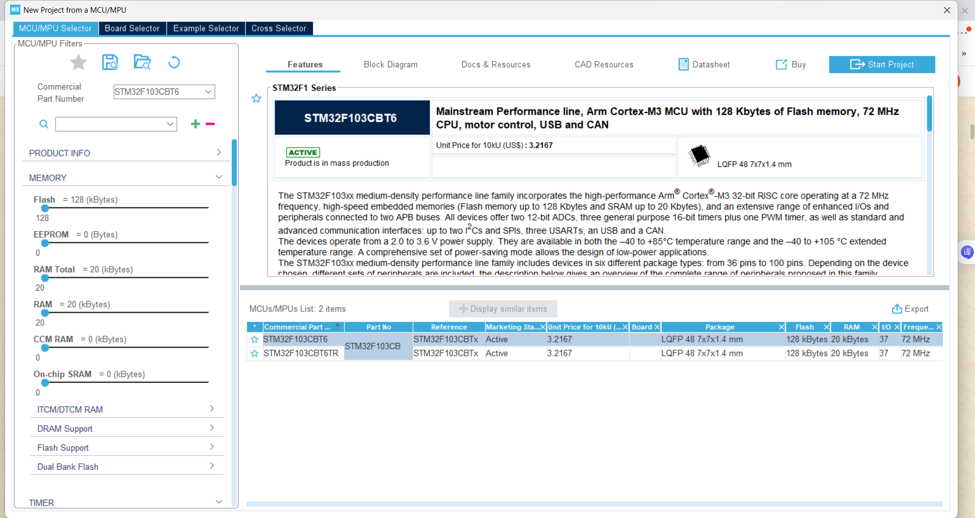The image size is (975, 518).
Task: Remove the Package column
Action: pyautogui.click(x=781, y=327)
